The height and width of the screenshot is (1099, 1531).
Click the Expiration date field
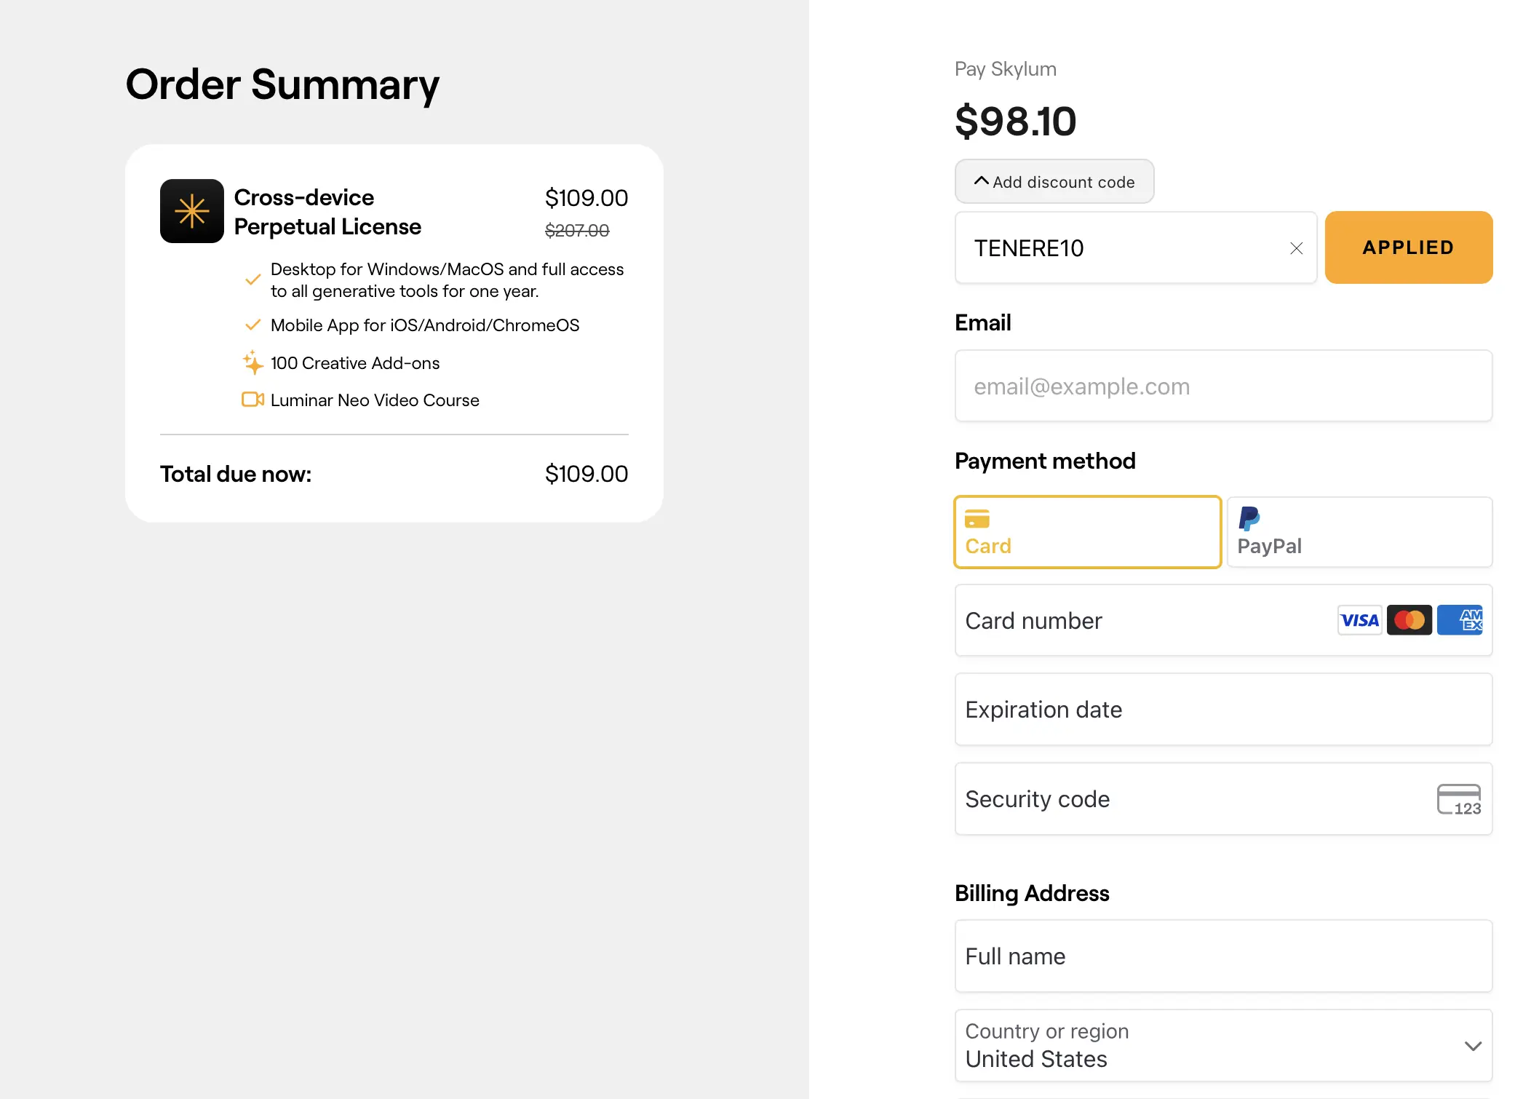point(1222,710)
